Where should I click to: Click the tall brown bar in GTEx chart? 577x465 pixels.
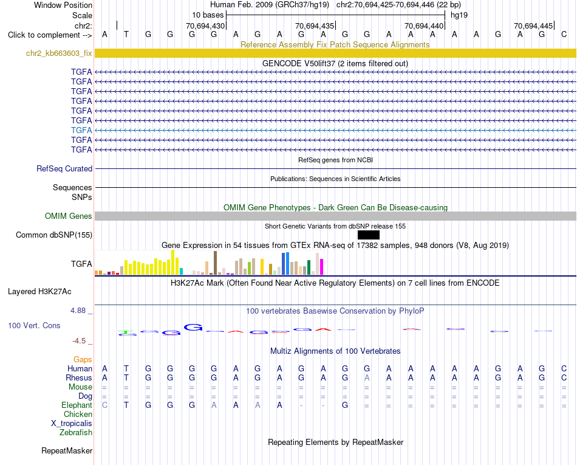point(215,263)
